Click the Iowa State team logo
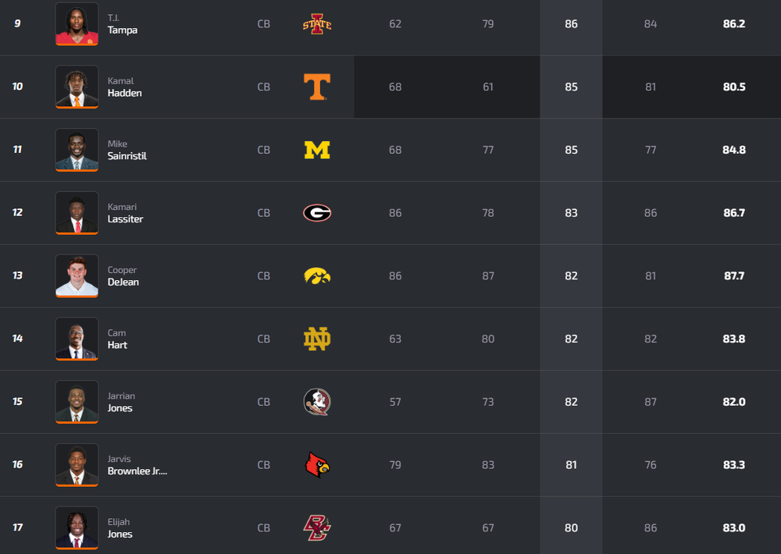781x554 pixels. (x=316, y=24)
